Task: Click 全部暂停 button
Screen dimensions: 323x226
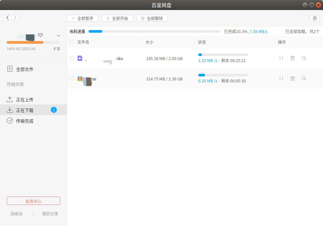Action: [83, 18]
